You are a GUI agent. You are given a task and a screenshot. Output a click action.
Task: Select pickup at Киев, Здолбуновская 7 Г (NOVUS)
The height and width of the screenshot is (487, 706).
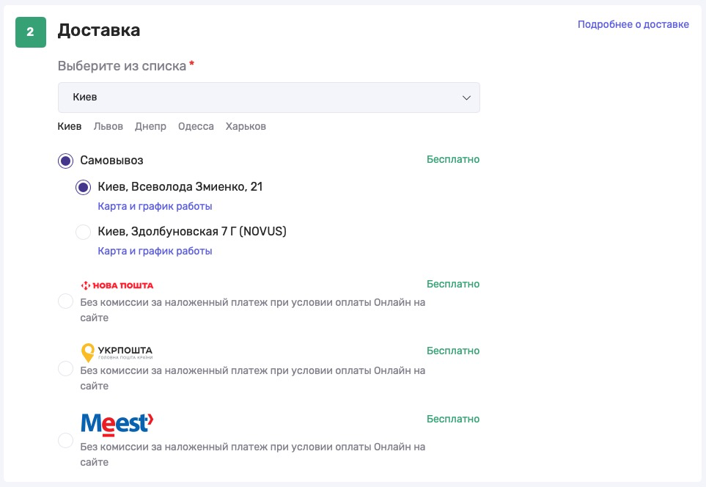pyautogui.click(x=84, y=230)
